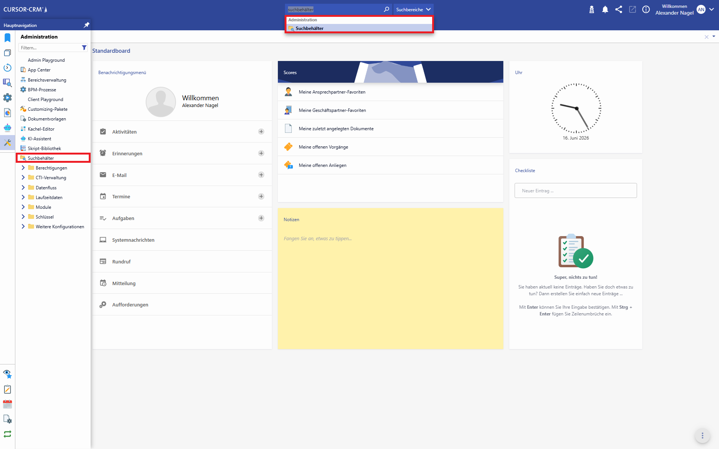Expand the Datenfluss folder
719x449 pixels.
(23, 187)
